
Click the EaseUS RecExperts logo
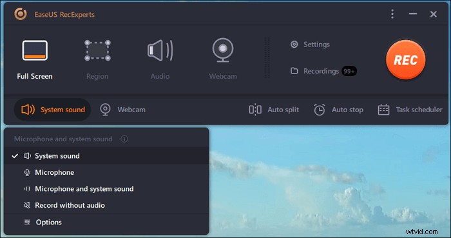click(x=21, y=14)
